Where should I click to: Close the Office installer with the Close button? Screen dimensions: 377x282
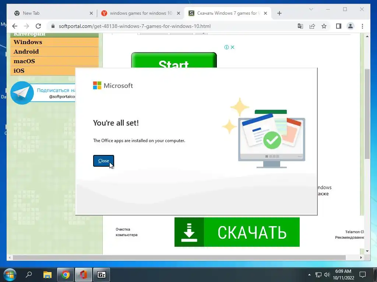(x=103, y=161)
